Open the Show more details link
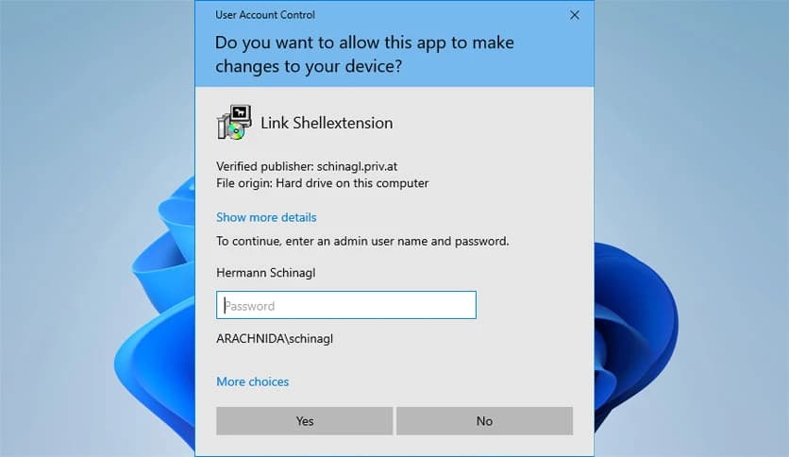The image size is (789, 457). coord(266,217)
